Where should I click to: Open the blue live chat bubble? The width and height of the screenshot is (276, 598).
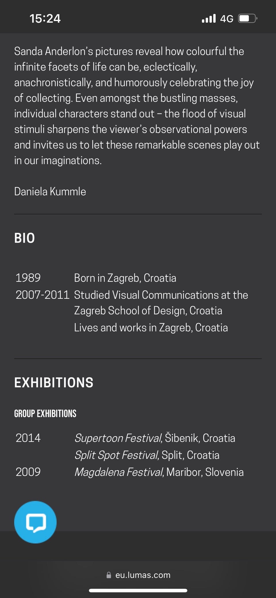35,522
